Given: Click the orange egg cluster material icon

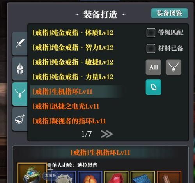Looking at the screenshot, I should coord(90,177).
